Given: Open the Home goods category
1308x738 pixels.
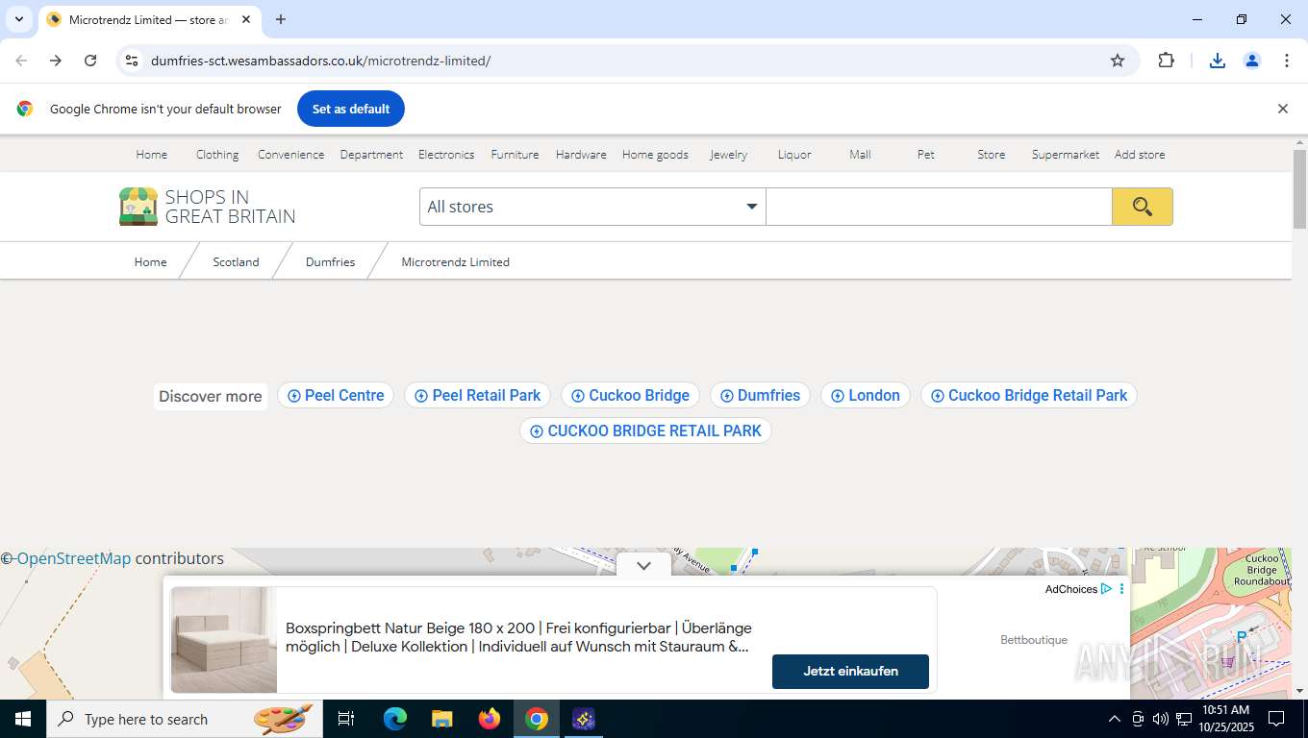Looking at the screenshot, I should 655,154.
